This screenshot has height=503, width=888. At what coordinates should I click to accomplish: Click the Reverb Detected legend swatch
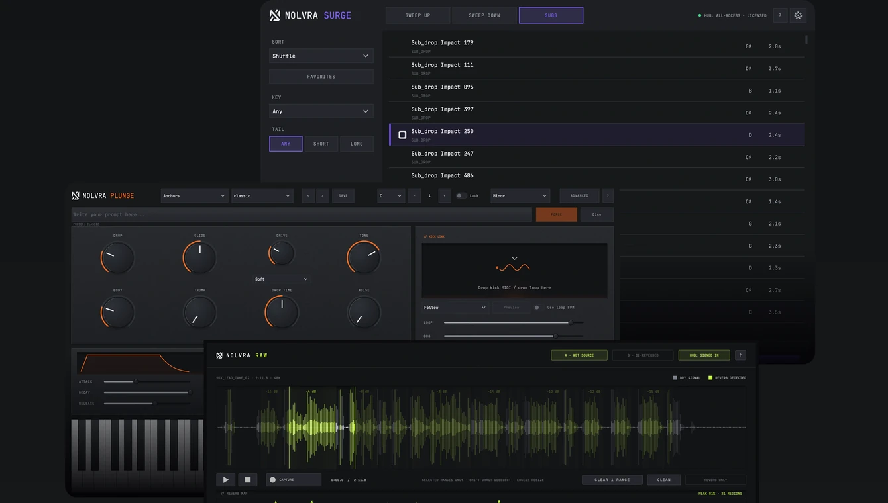[x=710, y=378]
